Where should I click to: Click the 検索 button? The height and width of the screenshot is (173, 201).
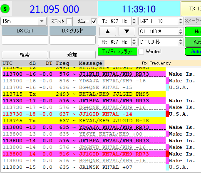coord(25,55)
